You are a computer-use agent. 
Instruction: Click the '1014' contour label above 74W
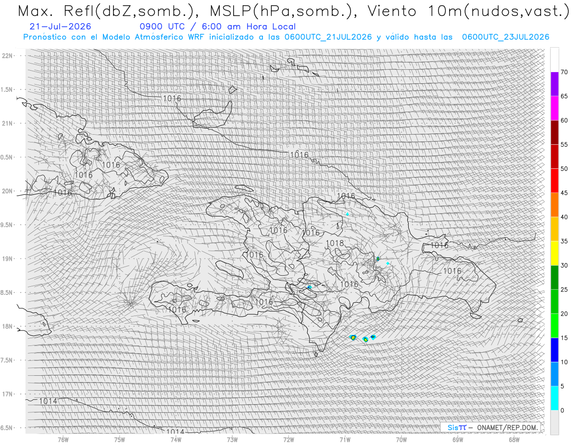tap(175, 432)
